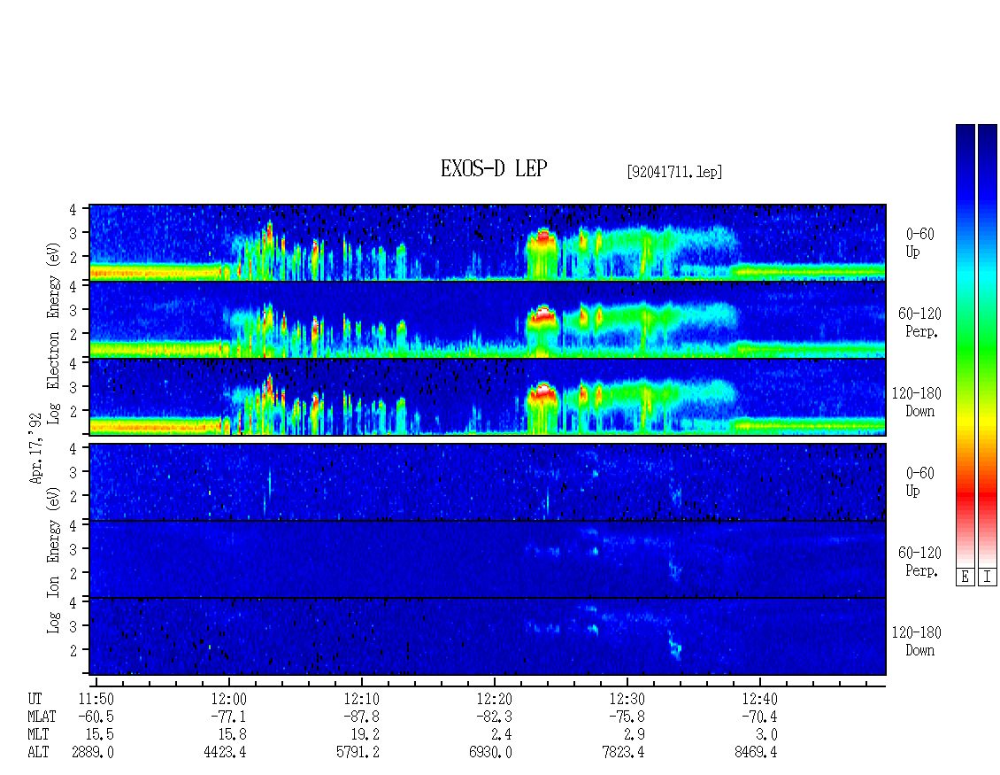Click the electron panel's 0-60 Up label

pos(919,243)
